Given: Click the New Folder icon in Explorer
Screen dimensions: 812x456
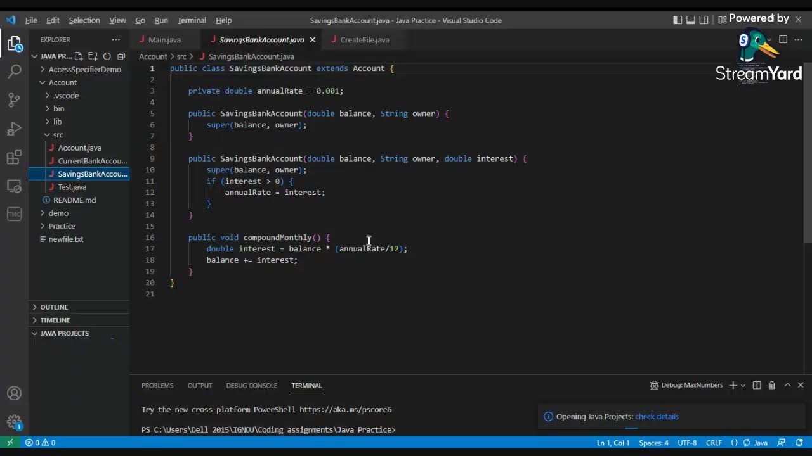Looking at the screenshot, I should point(93,56).
